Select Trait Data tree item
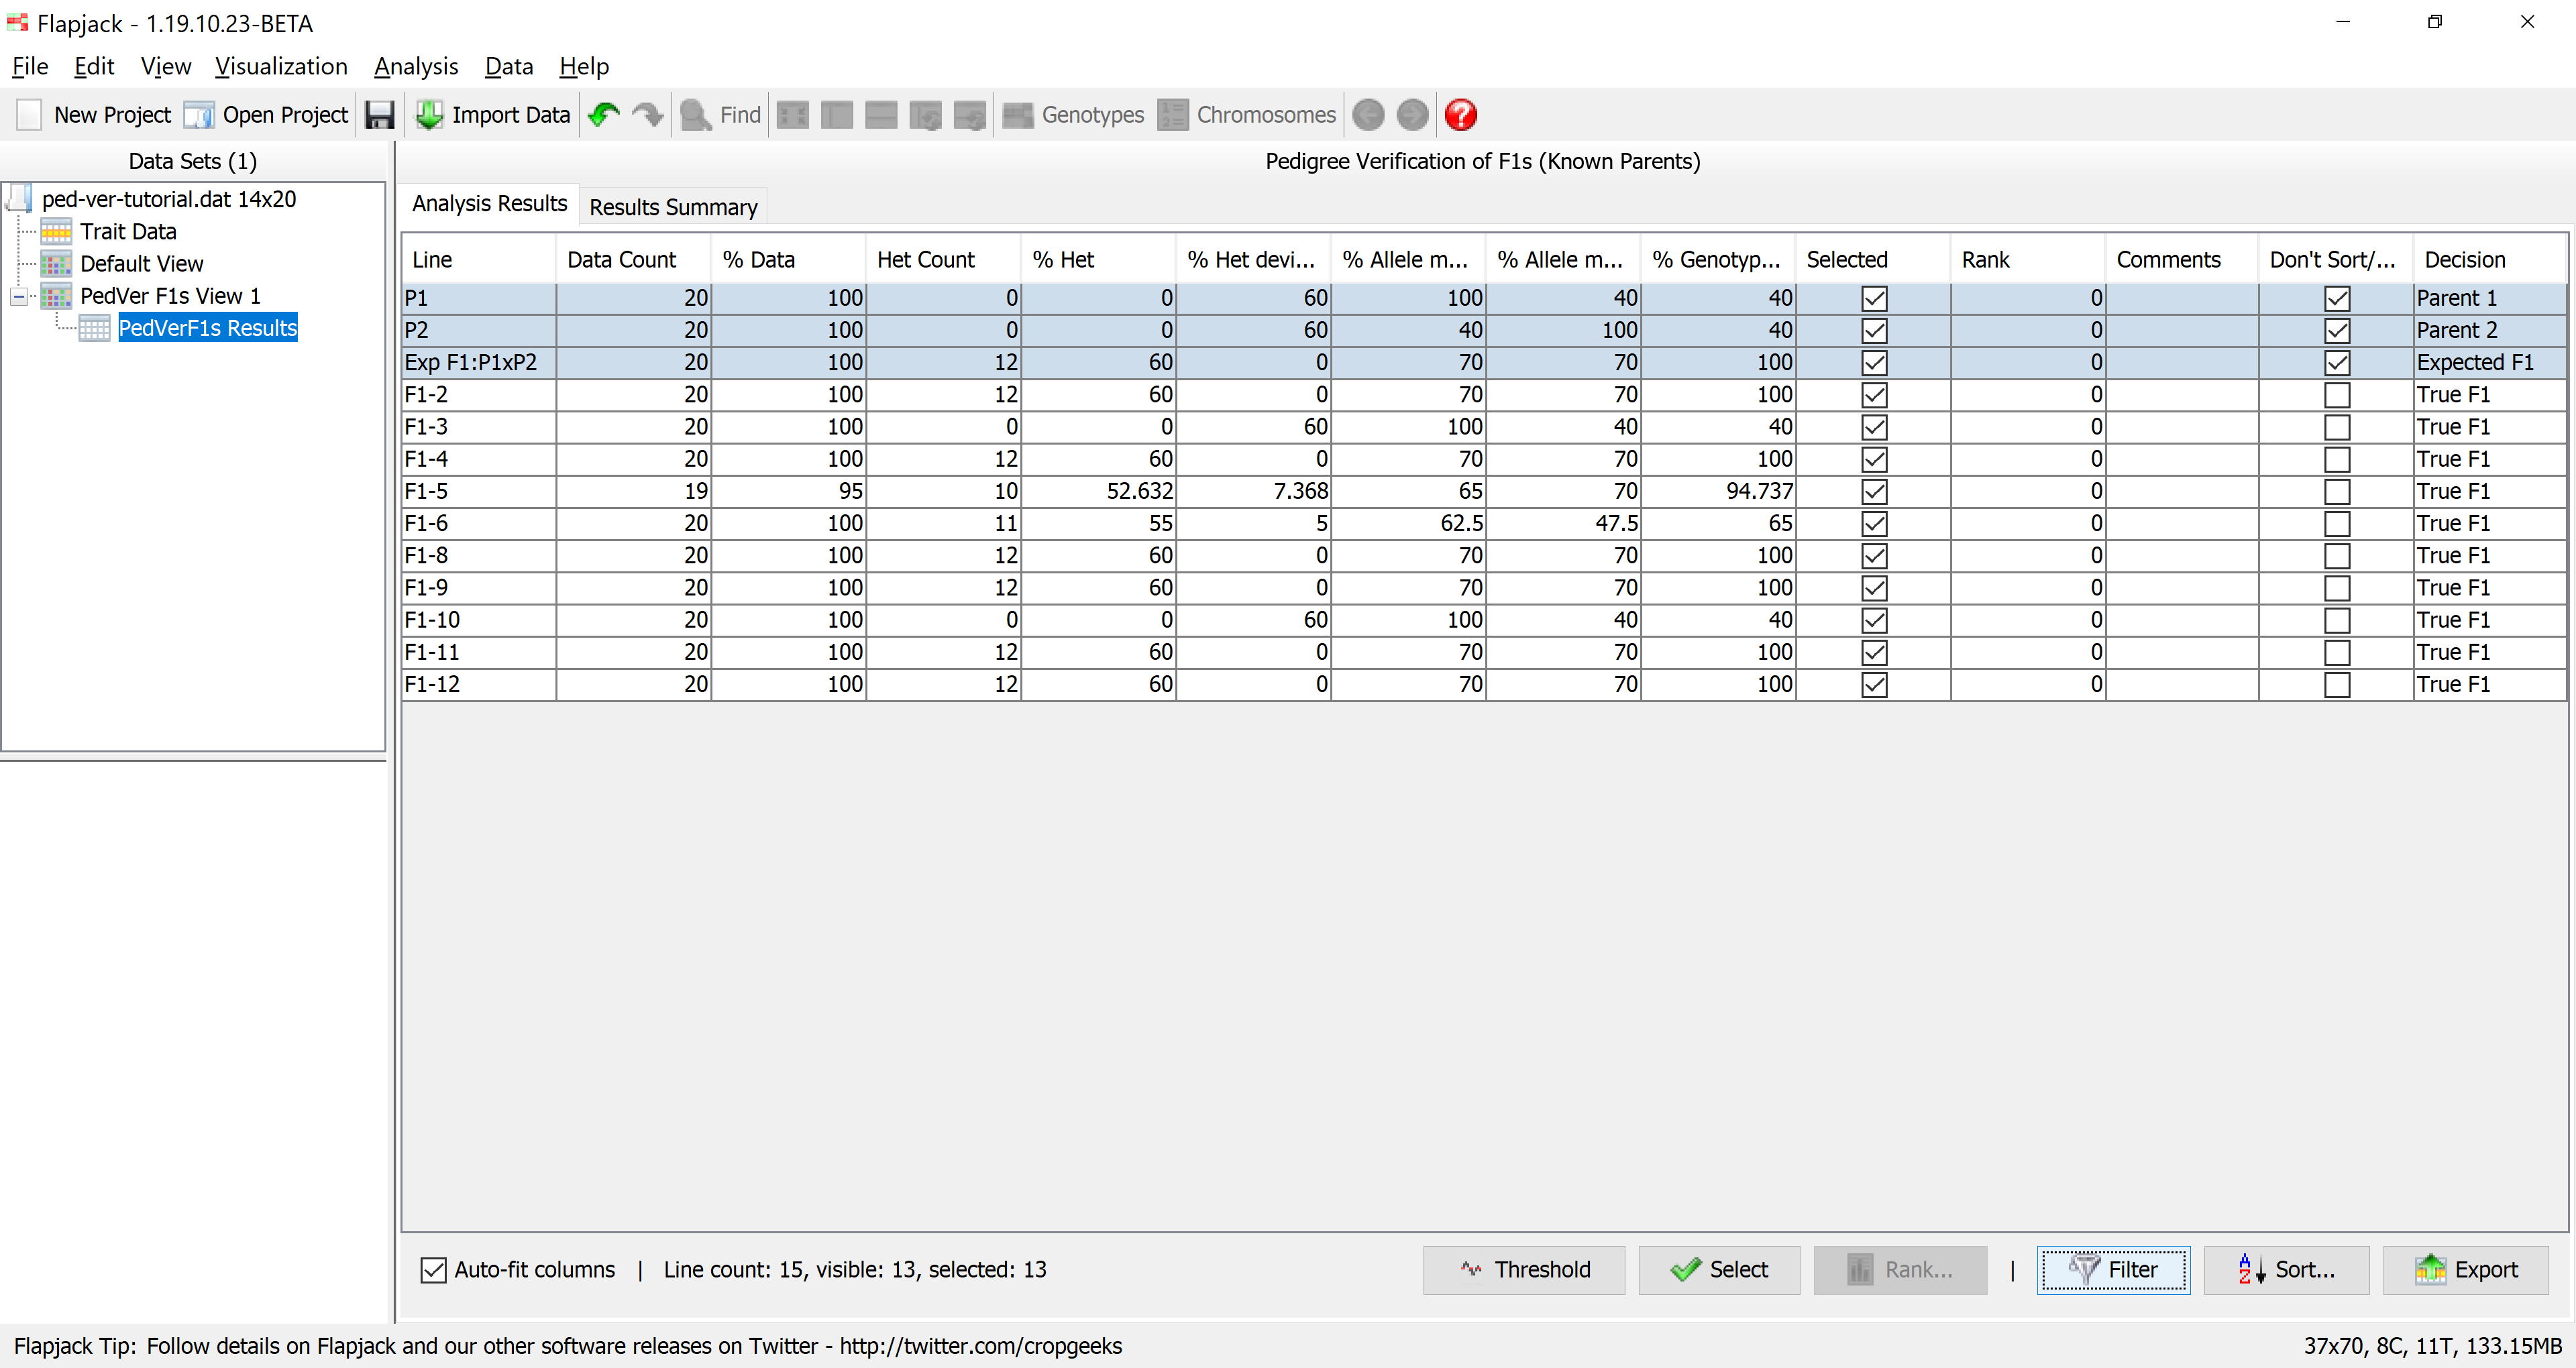This screenshot has height=1368, width=2576. 128,231
